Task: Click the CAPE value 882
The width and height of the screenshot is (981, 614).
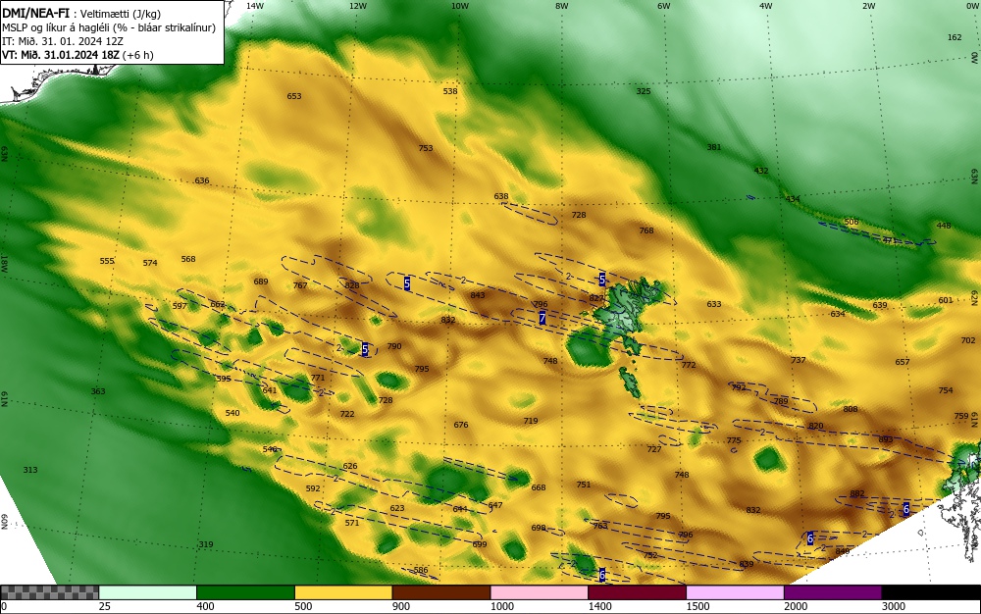Action: pyautogui.click(x=857, y=494)
